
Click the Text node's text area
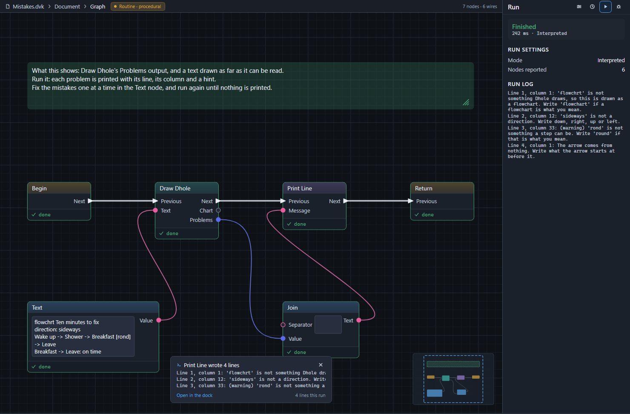pyautogui.click(x=83, y=336)
